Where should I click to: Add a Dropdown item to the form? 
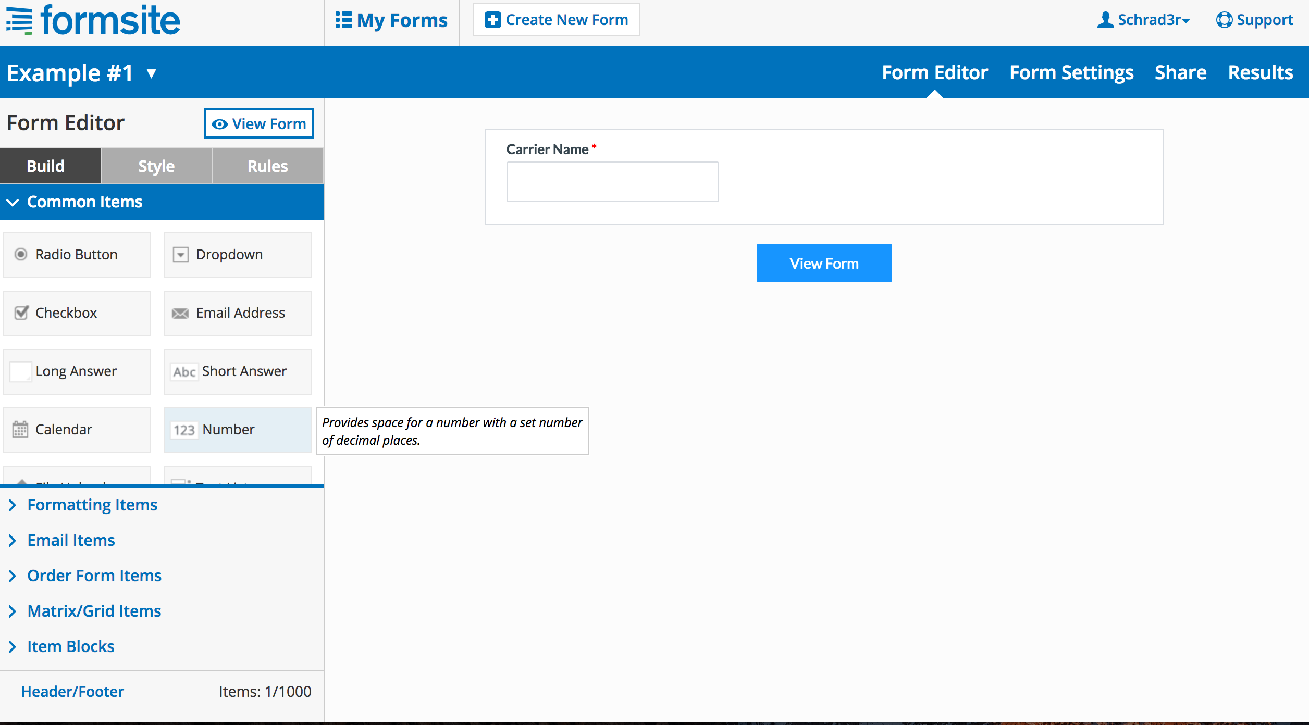(x=238, y=255)
